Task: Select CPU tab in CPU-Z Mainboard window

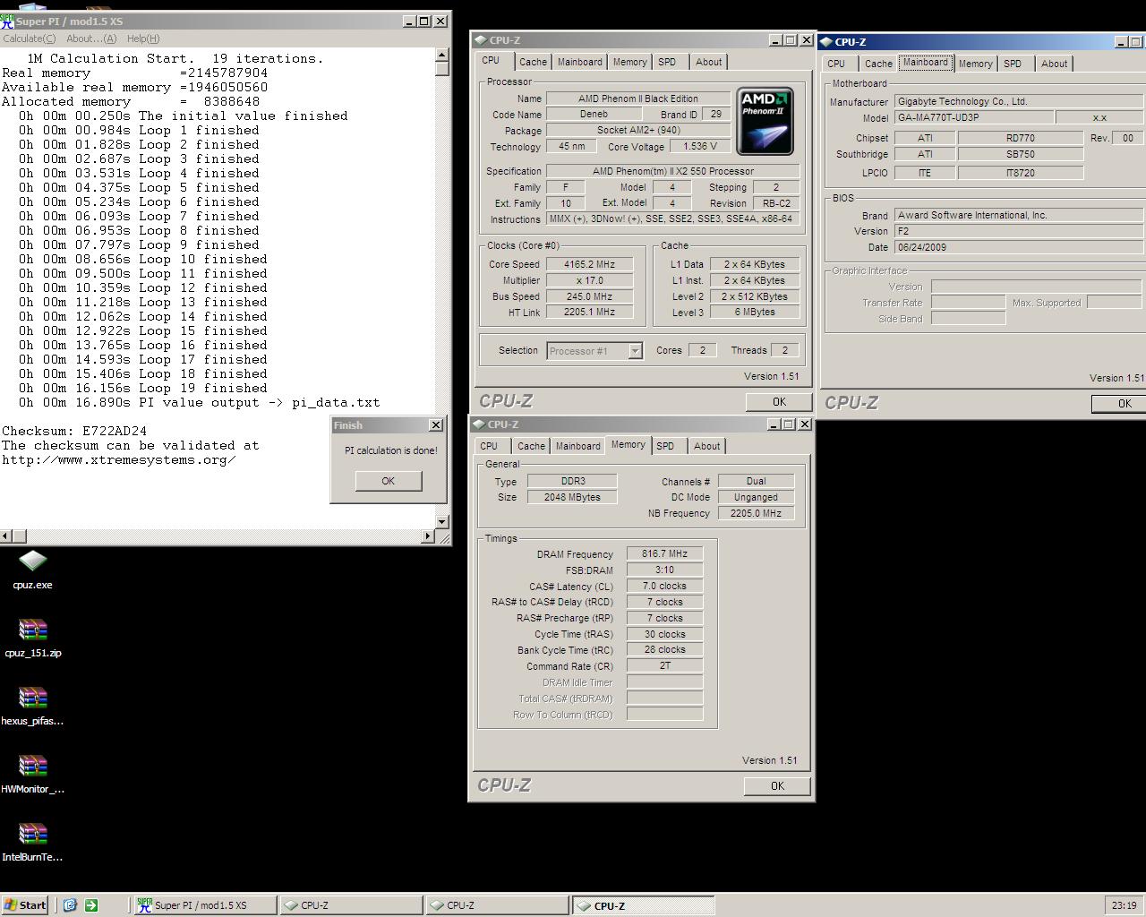Action: click(836, 64)
